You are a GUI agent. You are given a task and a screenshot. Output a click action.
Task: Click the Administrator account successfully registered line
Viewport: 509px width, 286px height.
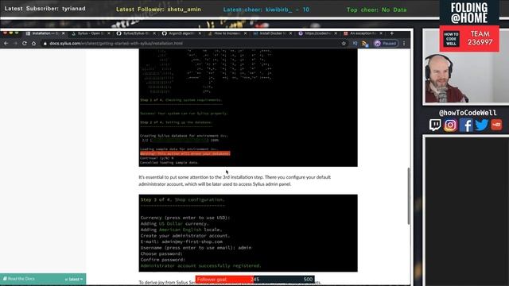point(200,266)
